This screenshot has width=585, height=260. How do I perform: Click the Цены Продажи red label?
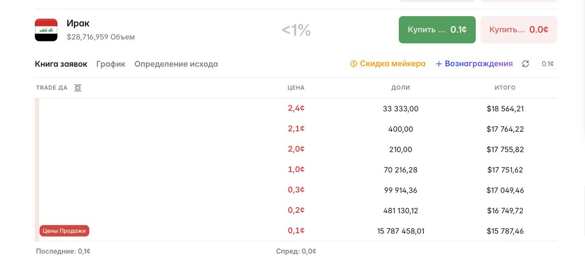point(64,231)
